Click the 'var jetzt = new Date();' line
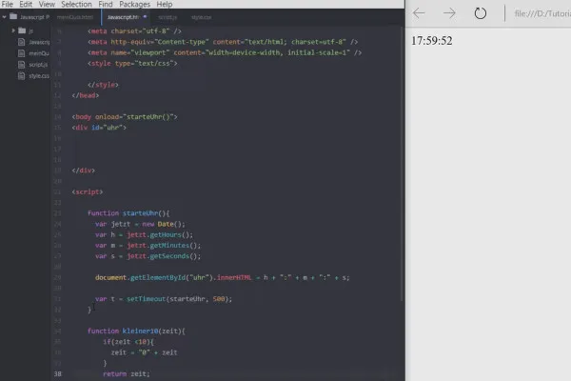This screenshot has width=571, height=381. [x=140, y=224]
